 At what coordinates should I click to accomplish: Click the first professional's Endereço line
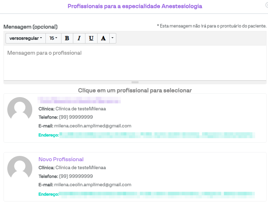click(x=146, y=135)
